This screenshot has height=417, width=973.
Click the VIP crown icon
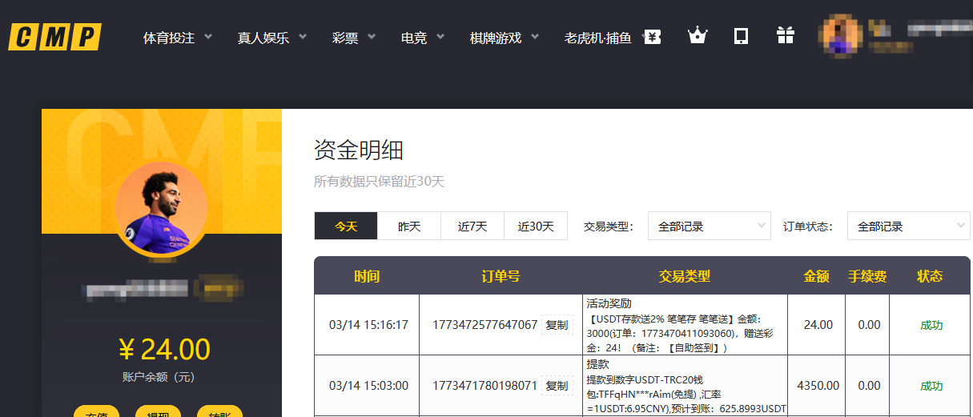[698, 36]
